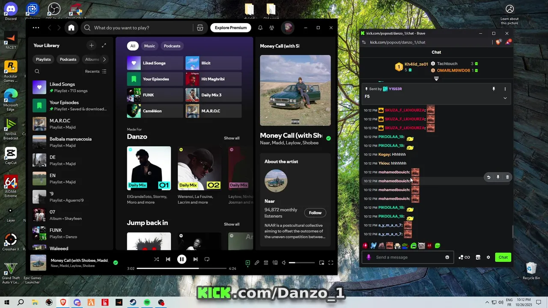Image resolution: width=548 pixels, height=308 pixels.
Task: Skip to the previous track
Action: (x=168, y=259)
